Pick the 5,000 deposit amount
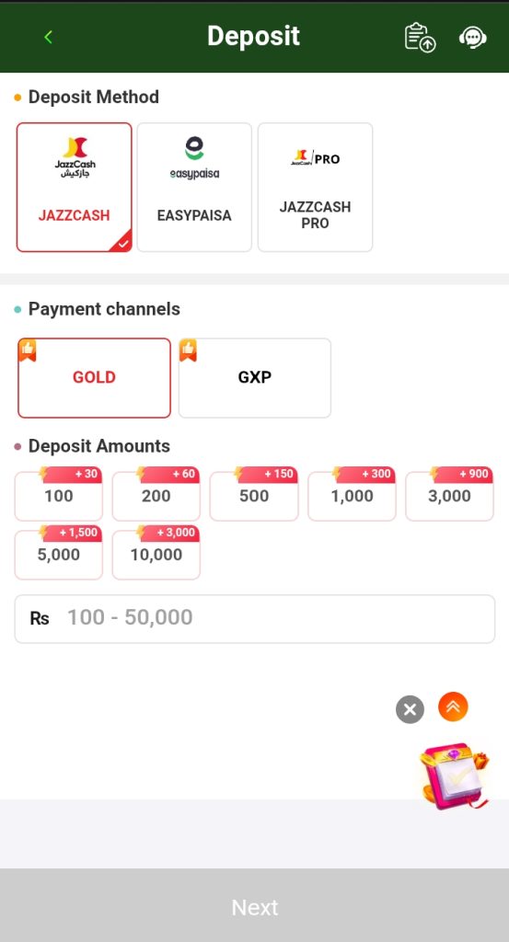Screen dimensions: 509x942 [58, 553]
